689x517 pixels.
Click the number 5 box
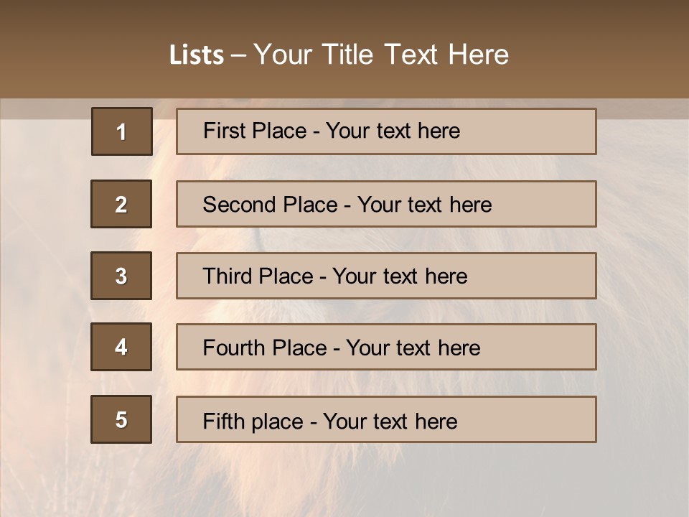121,419
